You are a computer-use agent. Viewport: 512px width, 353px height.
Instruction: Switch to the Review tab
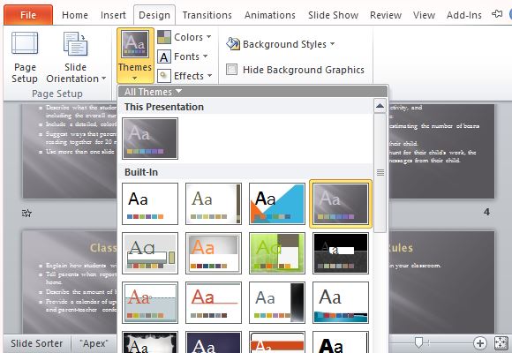[x=386, y=15]
